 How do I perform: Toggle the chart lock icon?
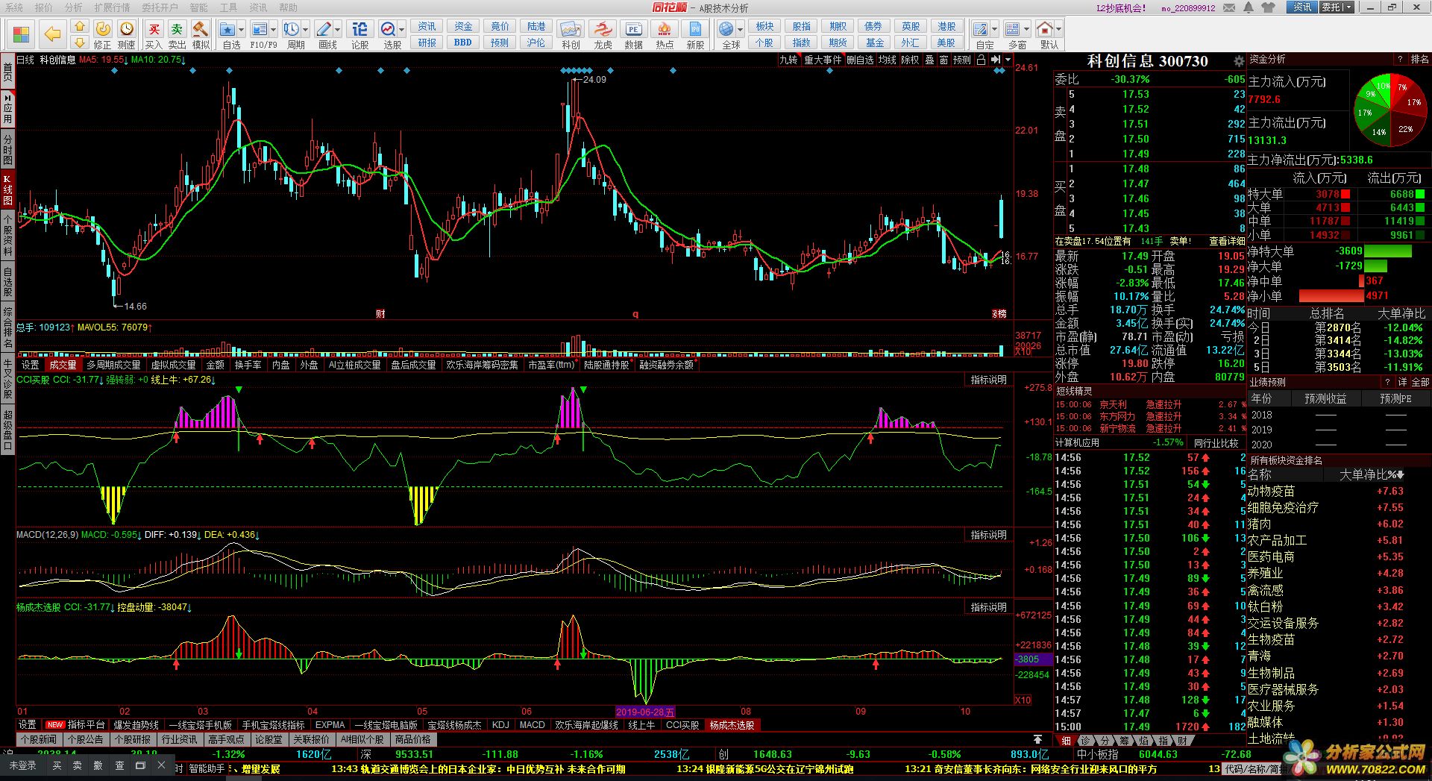[x=981, y=60]
